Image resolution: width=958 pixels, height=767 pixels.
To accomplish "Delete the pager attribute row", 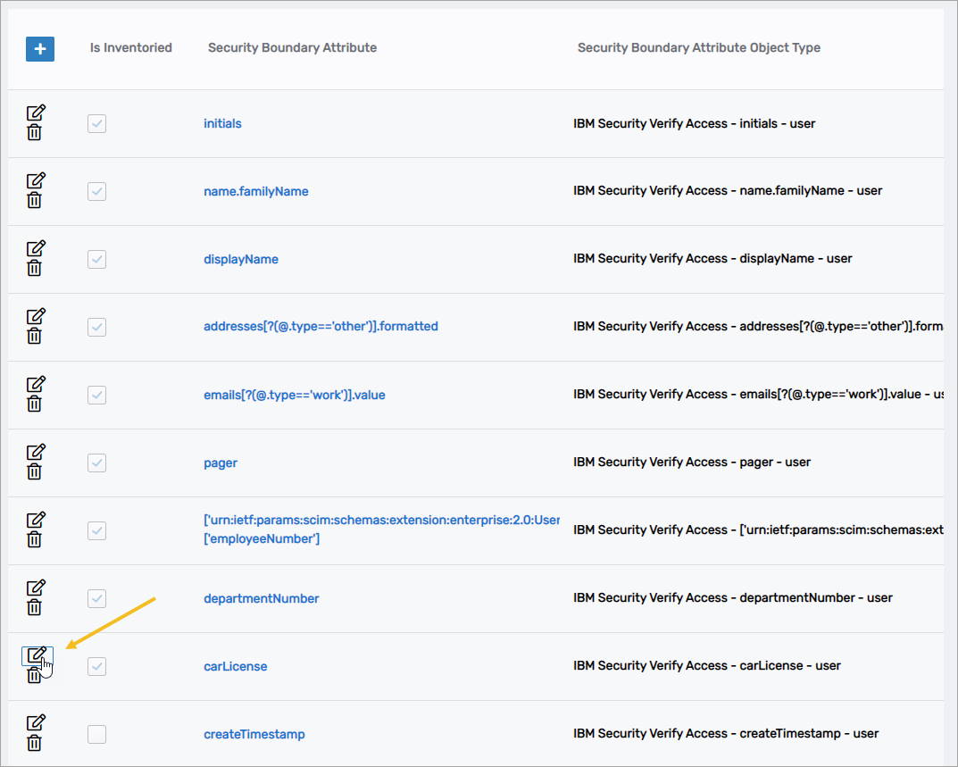I will [34, 472].
